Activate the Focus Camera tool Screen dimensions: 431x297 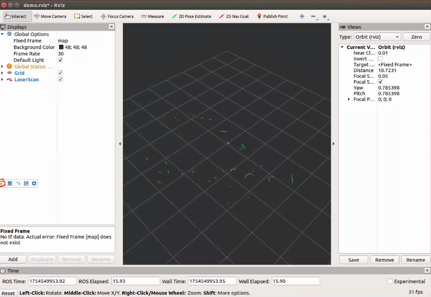(x=117, y=16)
